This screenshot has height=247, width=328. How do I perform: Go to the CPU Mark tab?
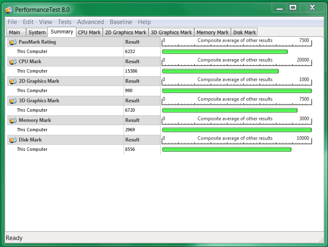89,32
